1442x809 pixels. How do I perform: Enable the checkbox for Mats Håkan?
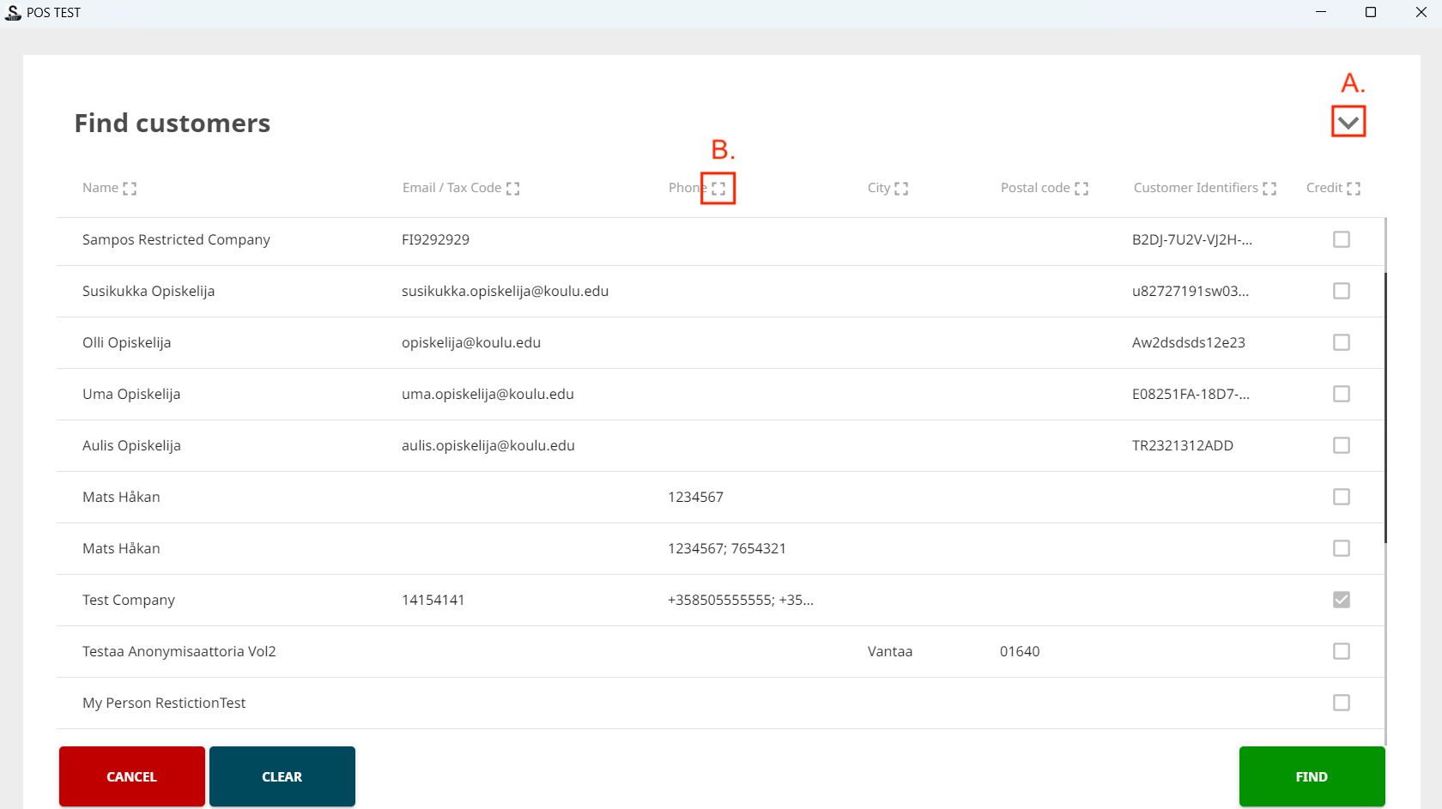pos(1342,497)
